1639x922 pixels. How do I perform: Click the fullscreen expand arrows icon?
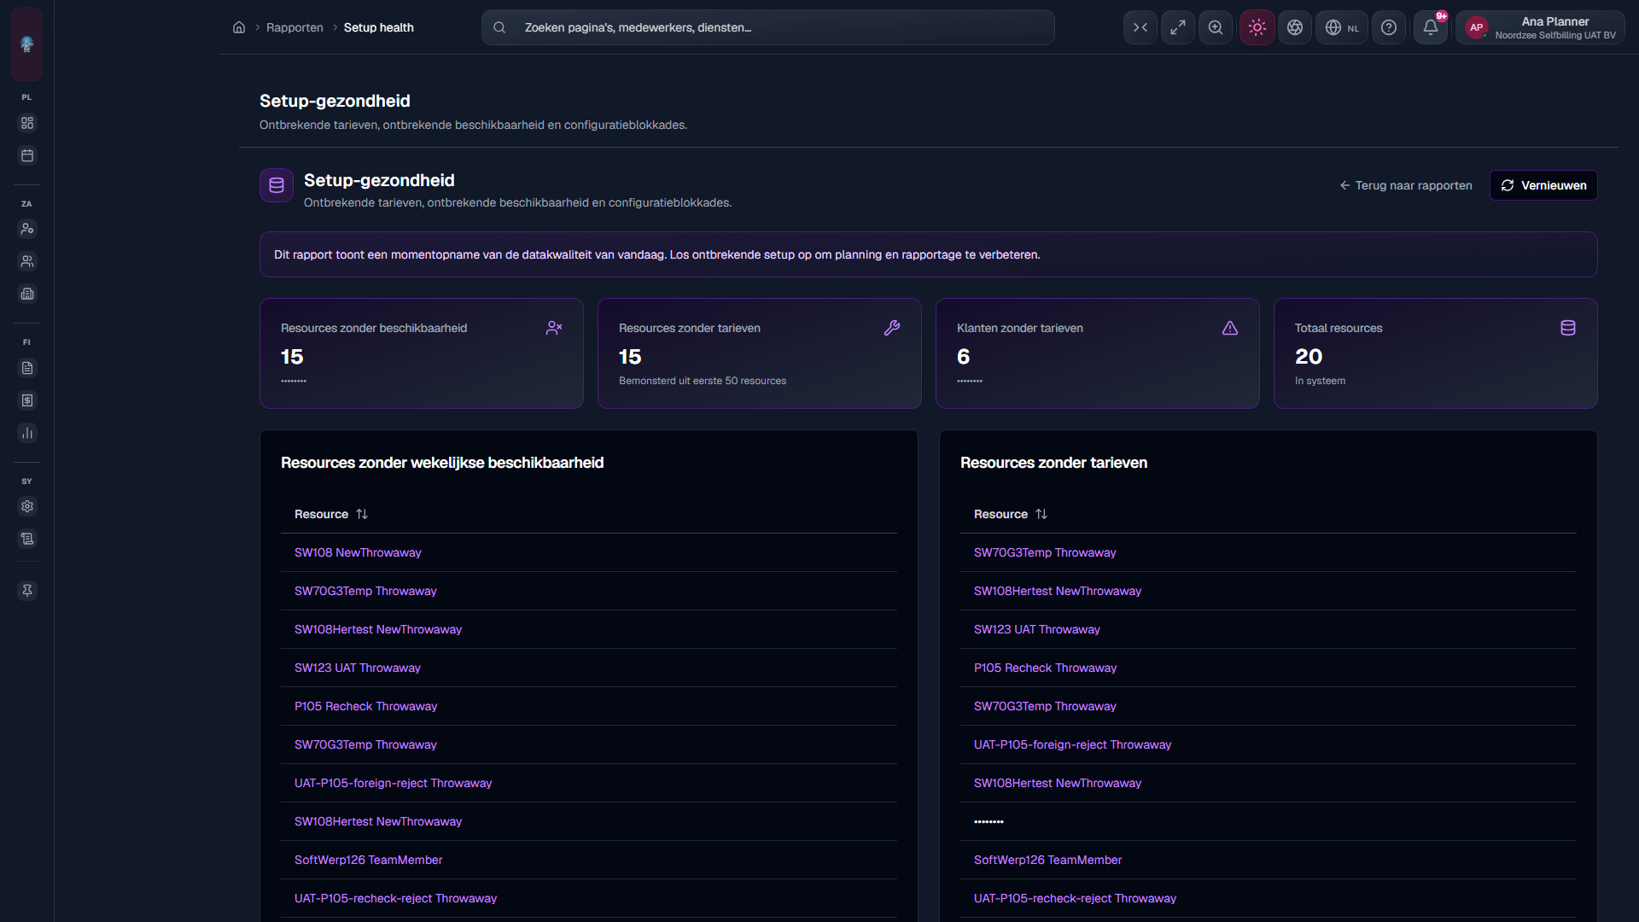(x=1178, y=27)
